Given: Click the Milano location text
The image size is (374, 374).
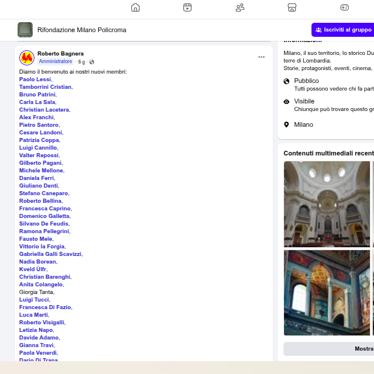Looking at the screenshot, I should [x=303, y=124].
